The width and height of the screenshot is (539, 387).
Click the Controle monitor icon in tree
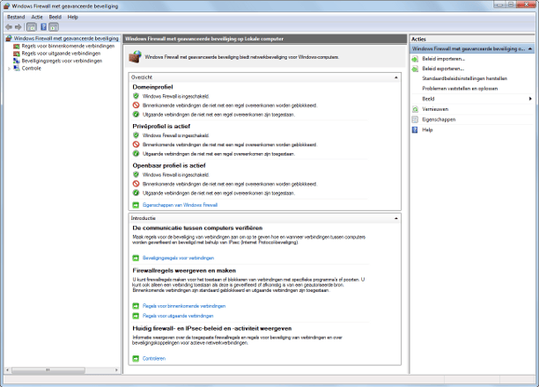(16, 69)
